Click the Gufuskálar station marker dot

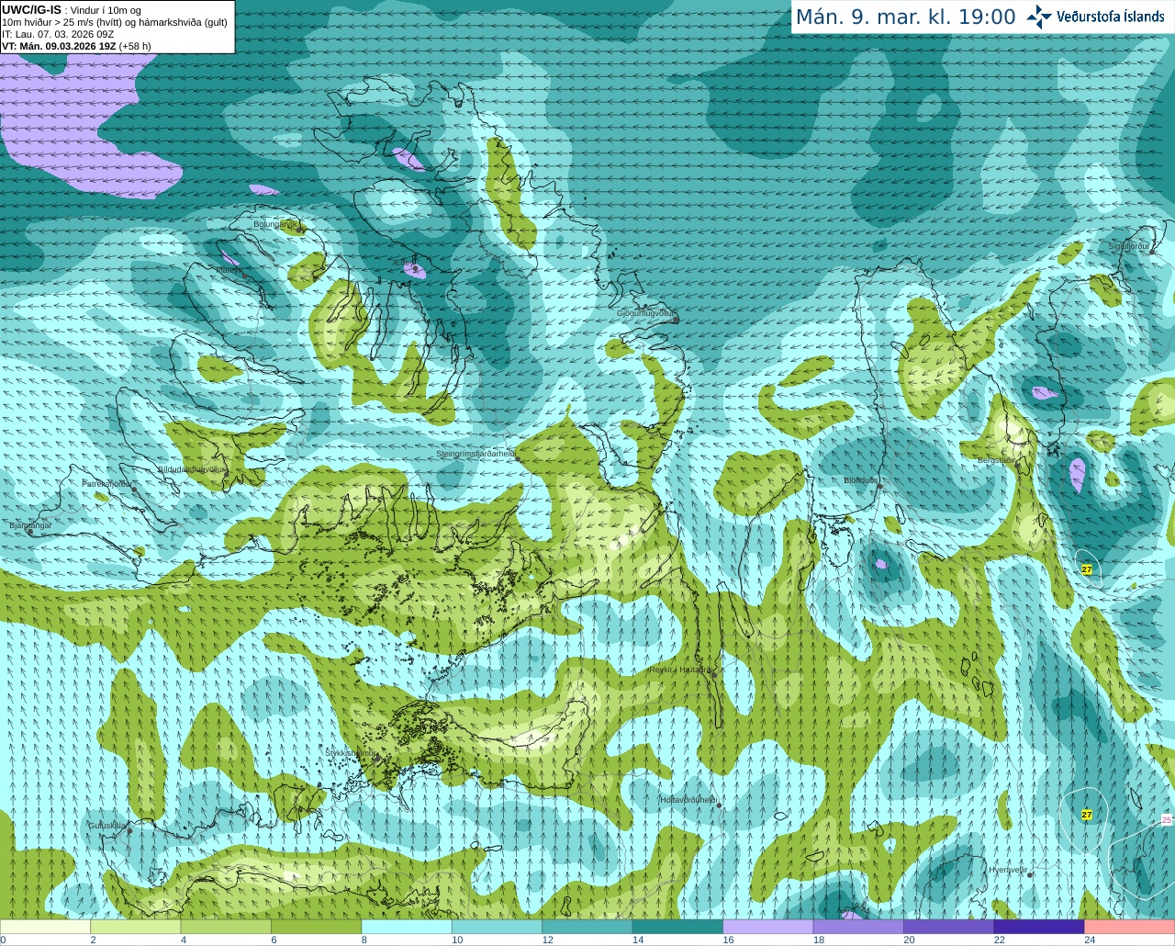pos(130,830)
